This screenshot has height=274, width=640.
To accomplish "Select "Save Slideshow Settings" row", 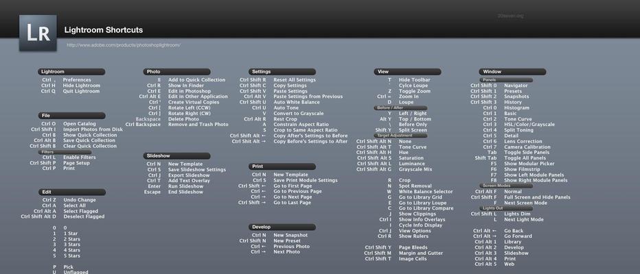I will pos(186,170).
